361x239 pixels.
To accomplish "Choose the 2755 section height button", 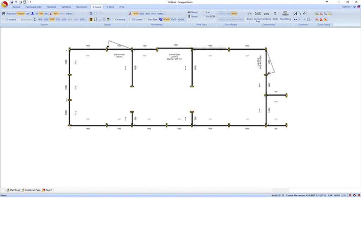I will [x=58, y=19].
